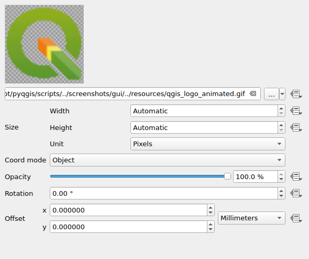Open offset unit dropdown showing Millimeters

(x=251, y=218)
